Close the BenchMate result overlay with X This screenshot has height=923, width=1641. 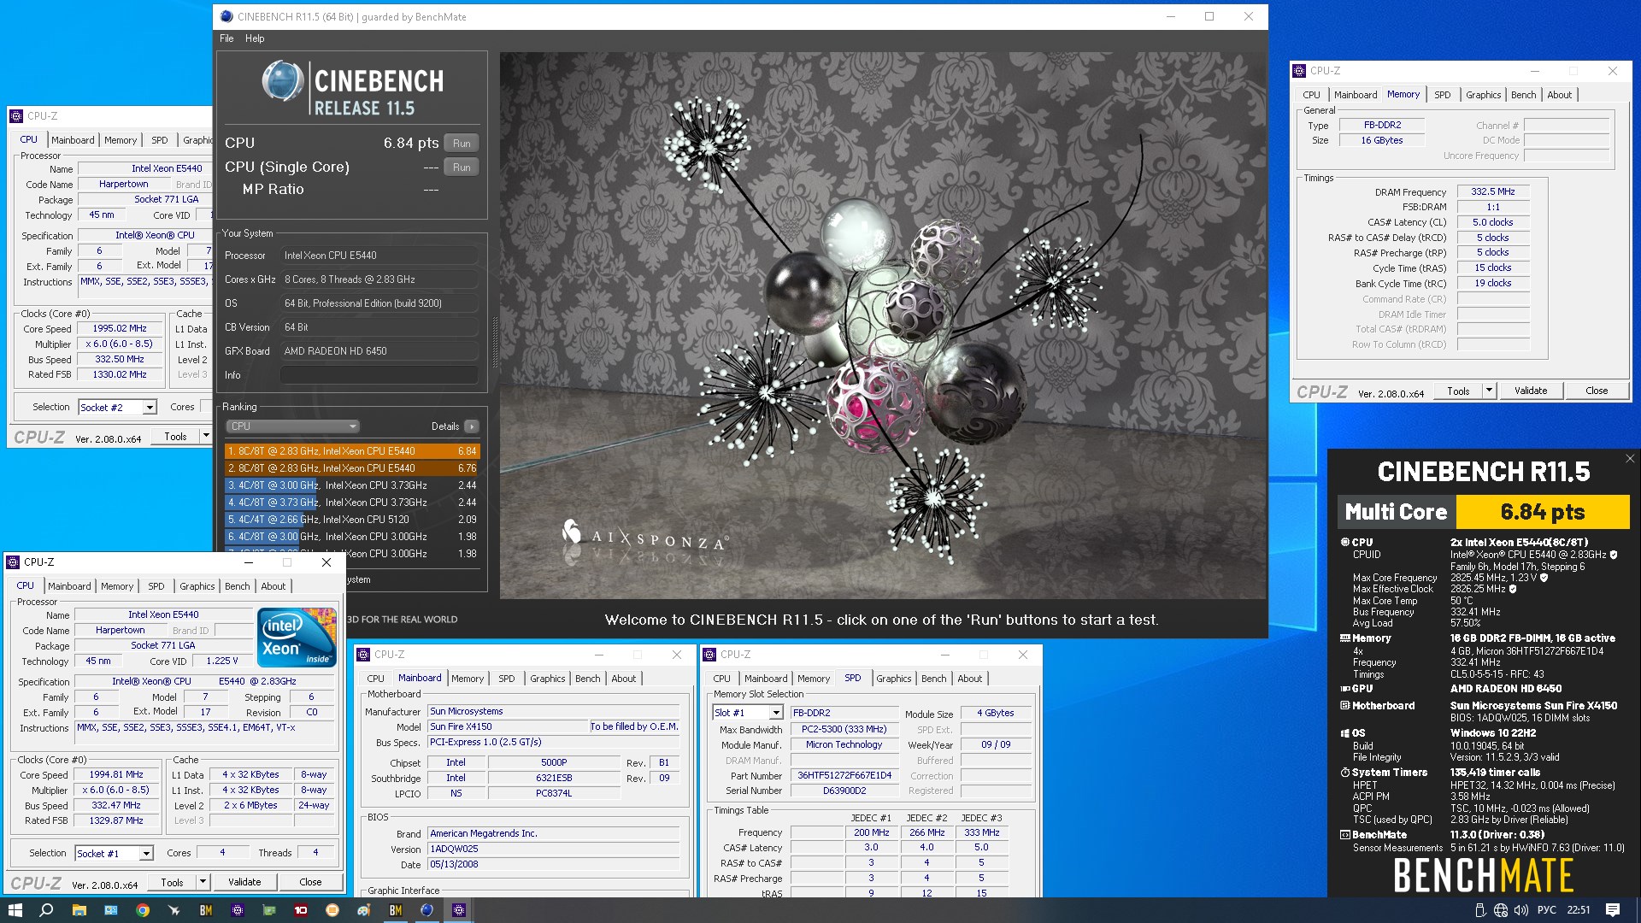point(1629,459)
